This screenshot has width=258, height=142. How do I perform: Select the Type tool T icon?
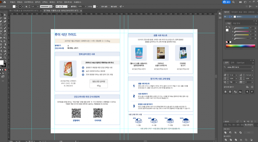point(1,25)
